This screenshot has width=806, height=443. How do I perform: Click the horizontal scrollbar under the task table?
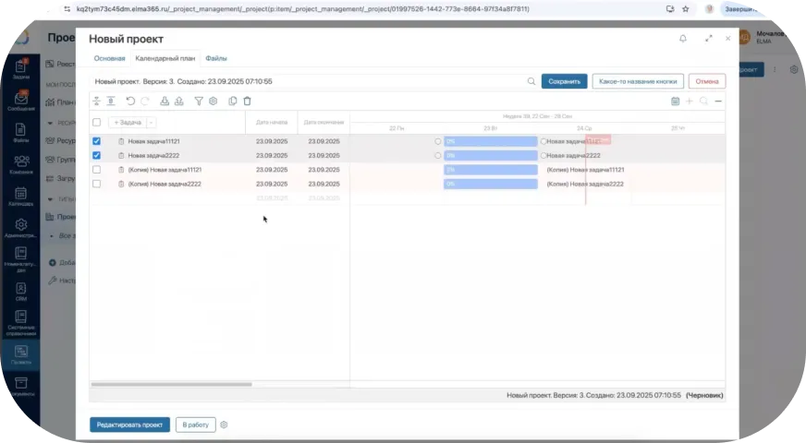[171, 384]
